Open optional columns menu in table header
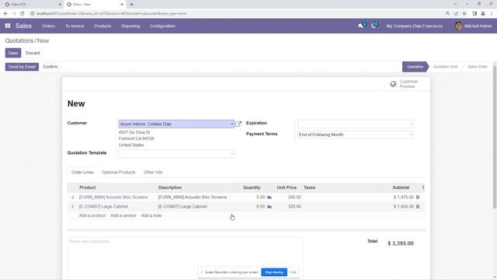 (x=422, y=187)
